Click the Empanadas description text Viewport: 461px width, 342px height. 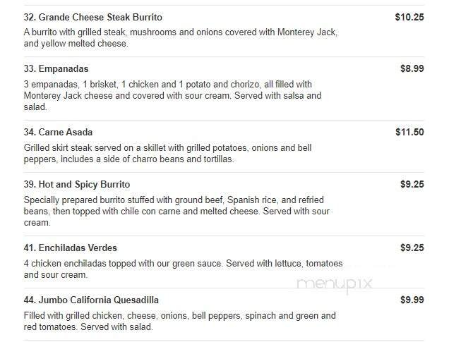click(x=172, y=96)
